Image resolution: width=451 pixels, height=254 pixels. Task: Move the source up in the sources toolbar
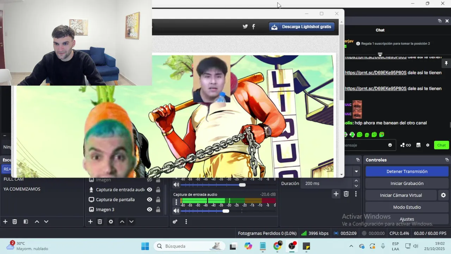point(122,222)
